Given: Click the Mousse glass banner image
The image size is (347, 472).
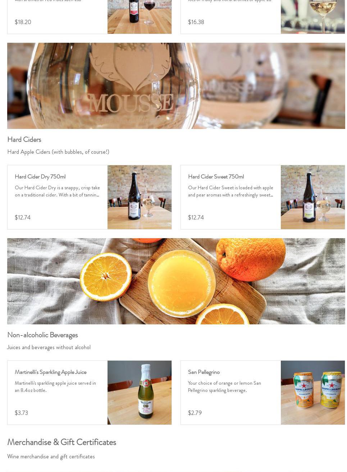Looking at the screenshot, I should click(176, 86).
